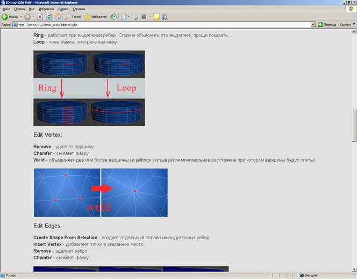Viewport: 357px width, 279px height.
Task: Click the Edit Edges: heading
Action: tap(48, 226)
